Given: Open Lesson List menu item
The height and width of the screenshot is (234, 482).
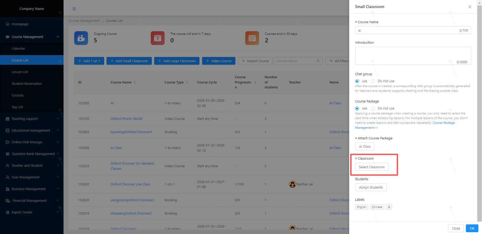Looking at the screenshot, I should tap(20, 72).
